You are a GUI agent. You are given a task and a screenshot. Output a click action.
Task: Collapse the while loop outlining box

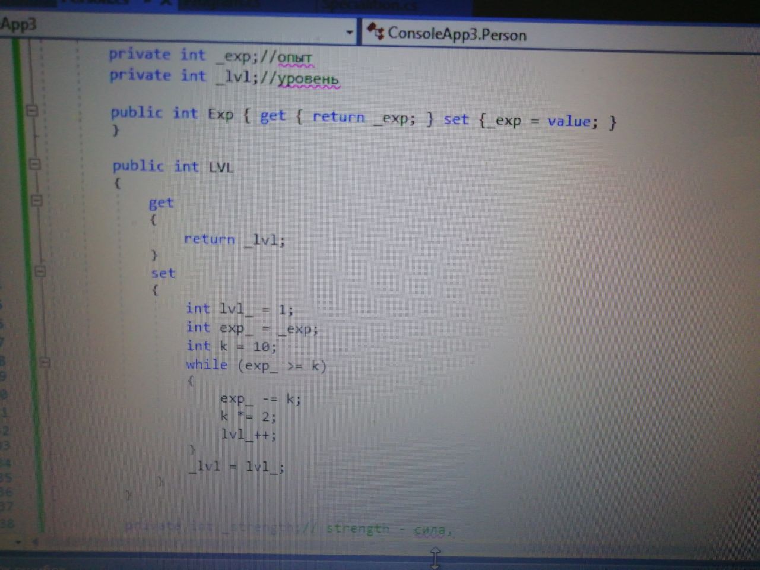45,362
